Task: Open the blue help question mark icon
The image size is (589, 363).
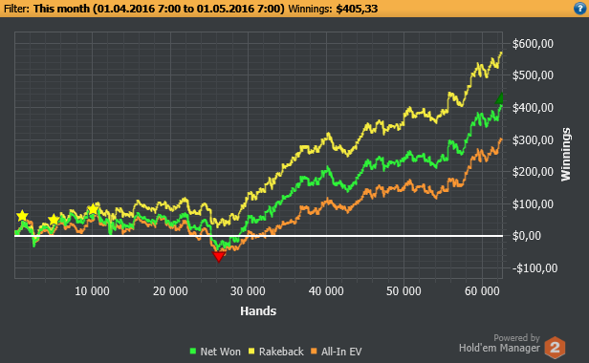Action: click(x=580, y=9)
